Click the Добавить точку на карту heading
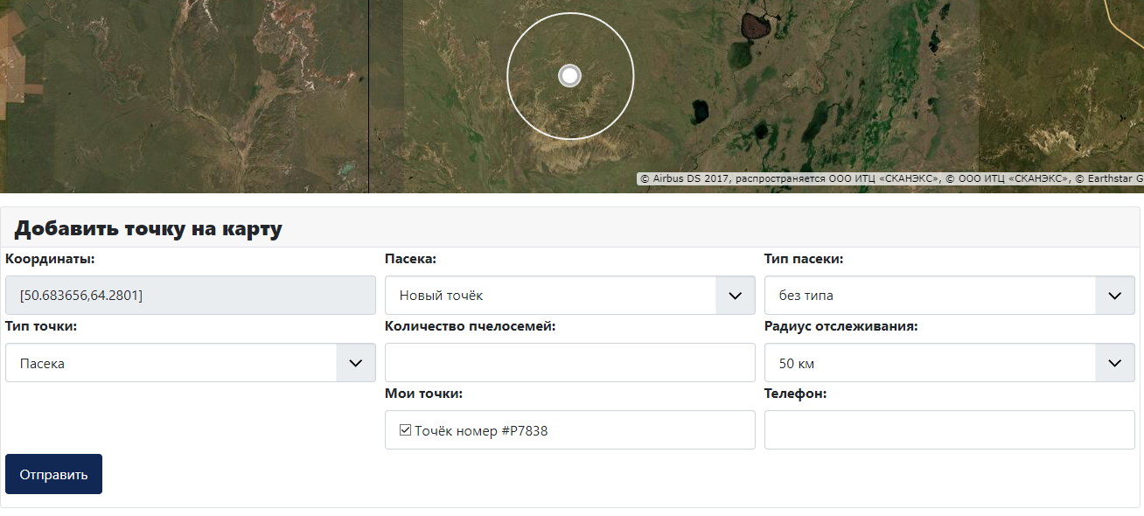Screen dimensions: 1144x516 [x=148, y=229]
